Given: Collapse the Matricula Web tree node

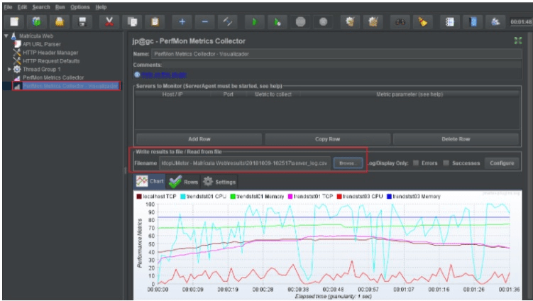Looking at the screenshot, I should 6,35.
